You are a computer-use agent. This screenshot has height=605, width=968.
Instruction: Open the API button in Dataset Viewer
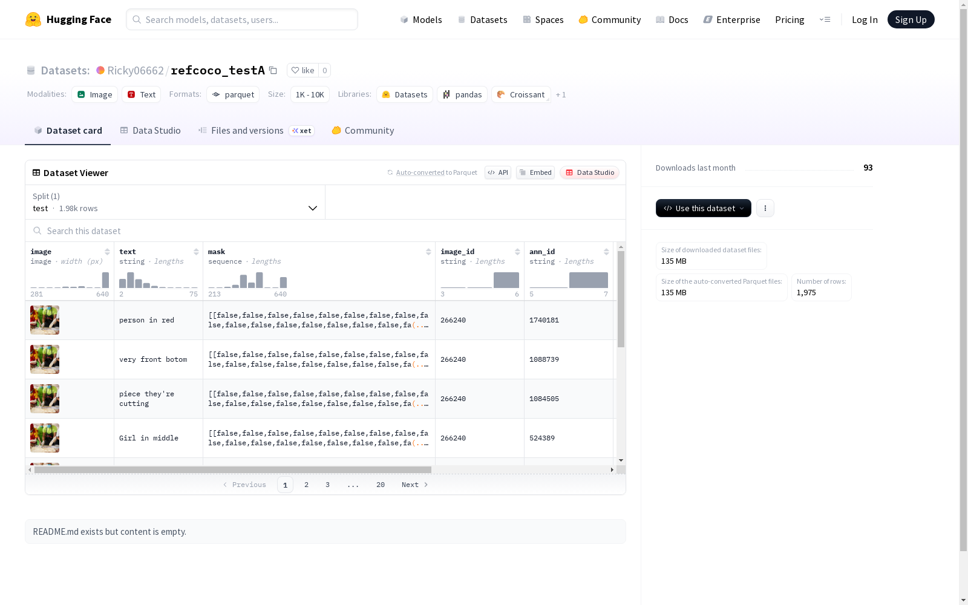point(498,172)
